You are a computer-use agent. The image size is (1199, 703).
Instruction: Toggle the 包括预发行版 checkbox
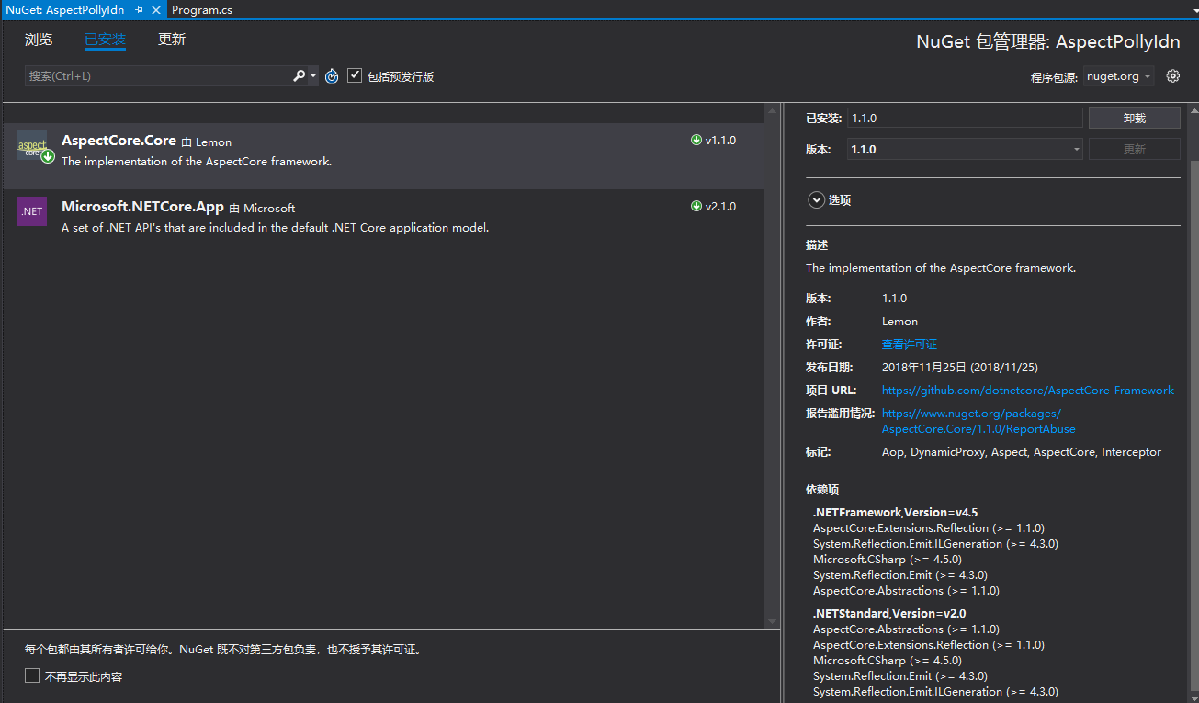tap(355, 76)
